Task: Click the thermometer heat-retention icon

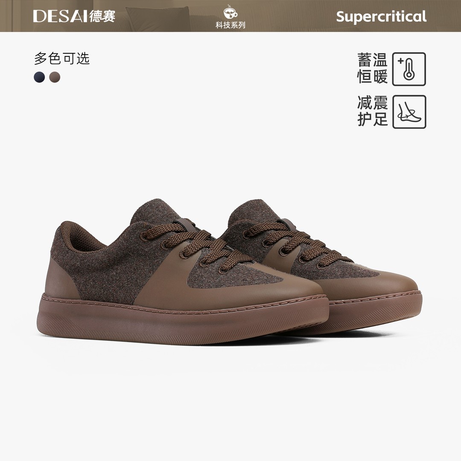Action: (x=409, y=69)
